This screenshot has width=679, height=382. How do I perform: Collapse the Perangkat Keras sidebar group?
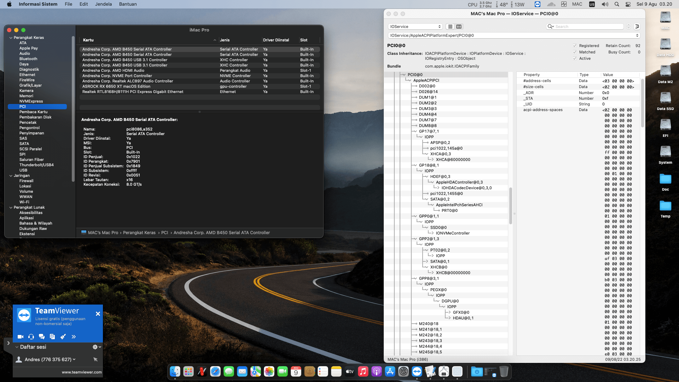pos(11,37)
